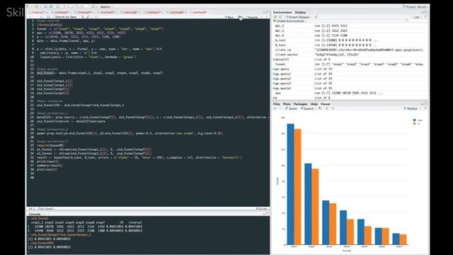Click the tall blue step1 bar
Image resolution: width=453 pixels, height=255 pixels.
click(x=290, y=184)
